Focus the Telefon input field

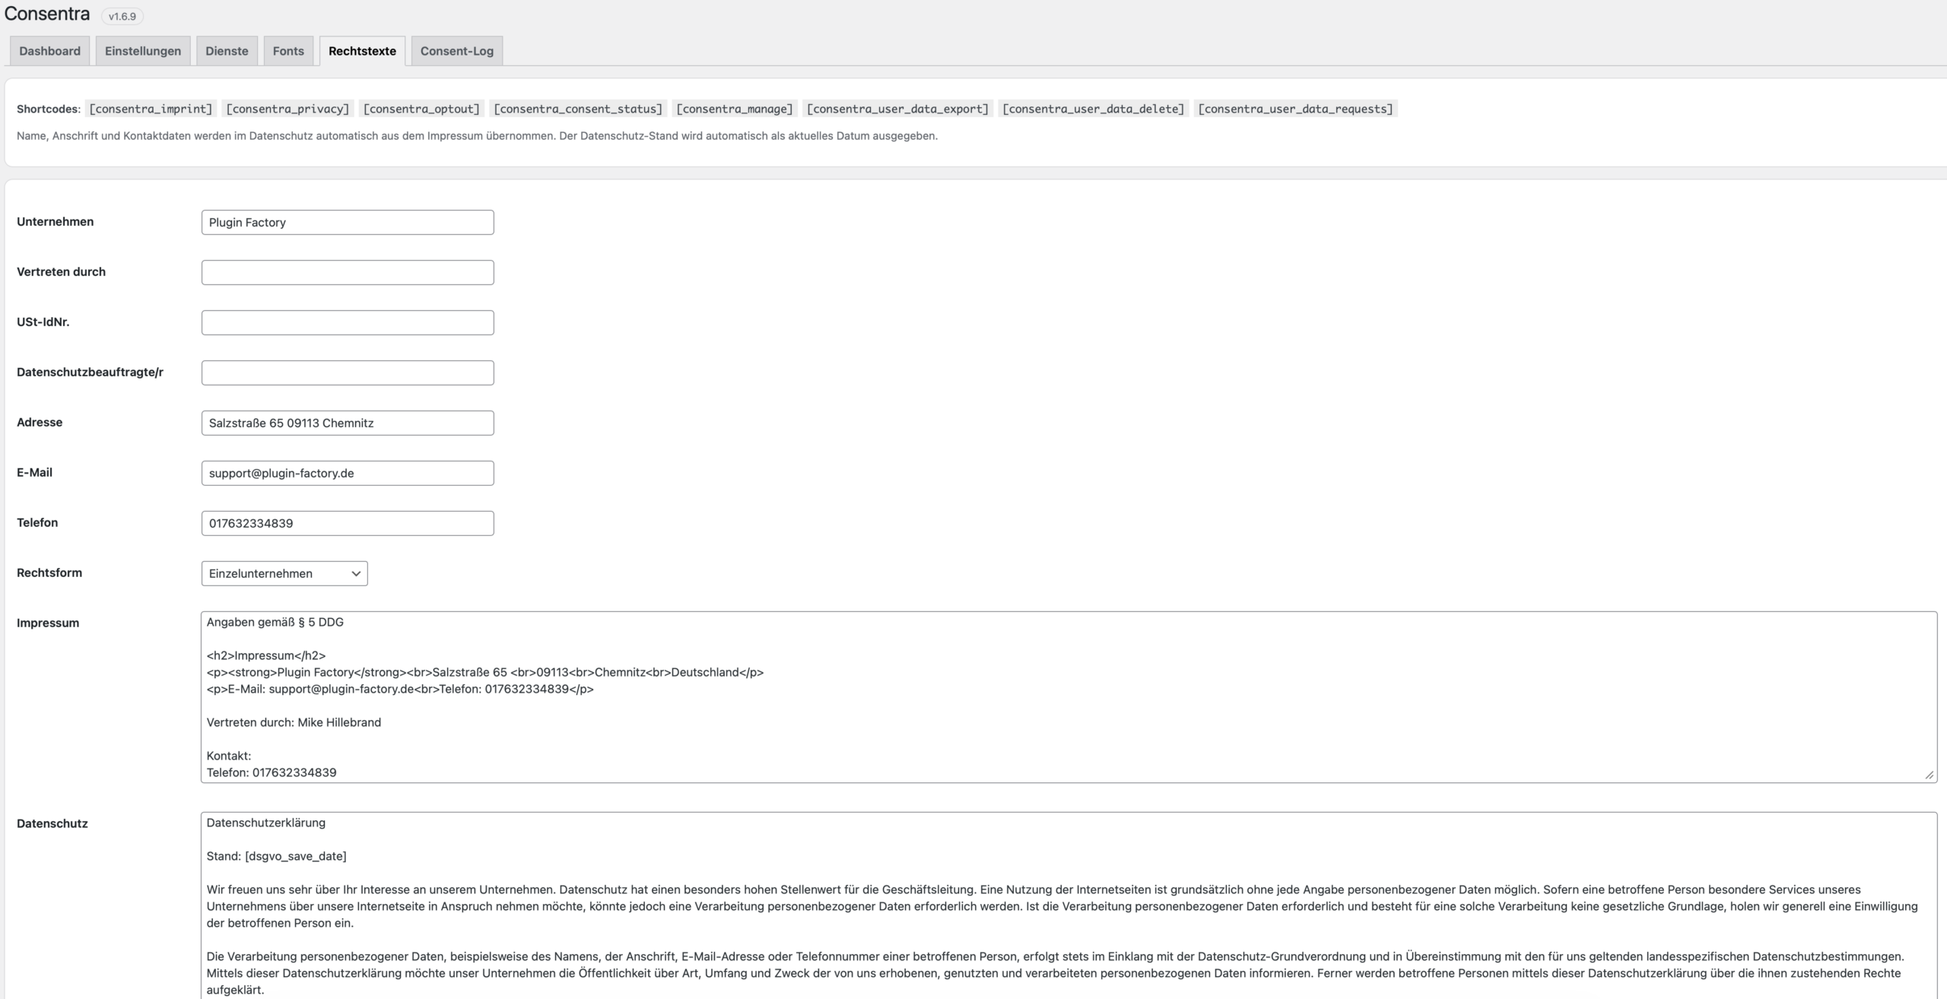coord(348,524)
